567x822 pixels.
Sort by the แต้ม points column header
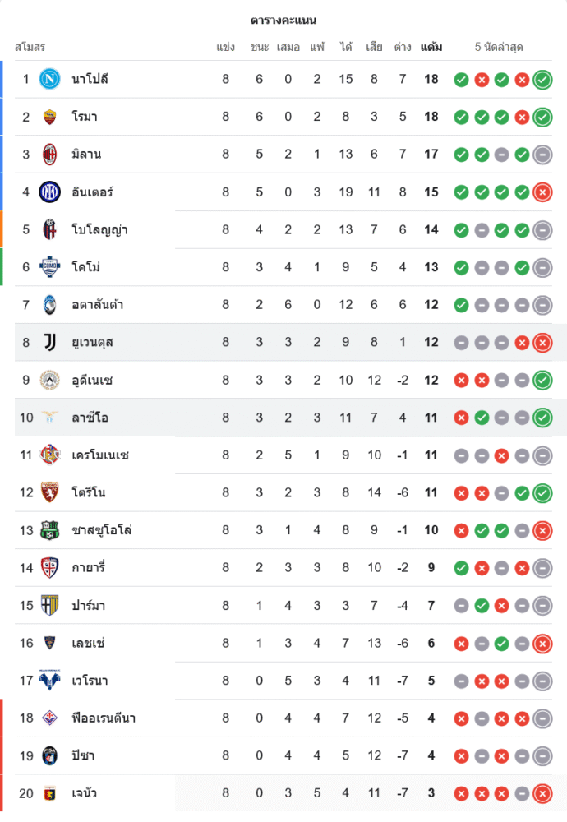(x=431, y=47)
